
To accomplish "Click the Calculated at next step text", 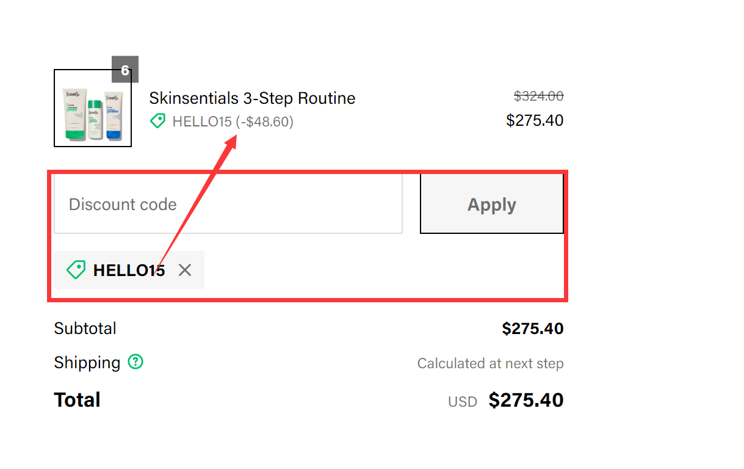I will tap(490, 363).
